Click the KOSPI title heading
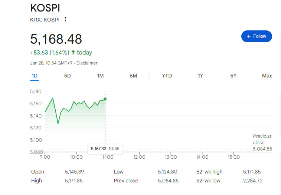The width and height of the screenshot is (281, 195). [x=45, y=8]
